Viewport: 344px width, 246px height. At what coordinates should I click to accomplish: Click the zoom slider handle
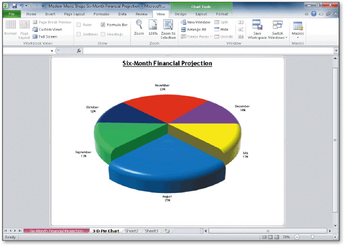click(312, 237)
